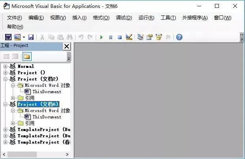The height and width of the screenshot is (159, 245).
Task: Expand the 引用 folder under 文档2
Action: 13,98
